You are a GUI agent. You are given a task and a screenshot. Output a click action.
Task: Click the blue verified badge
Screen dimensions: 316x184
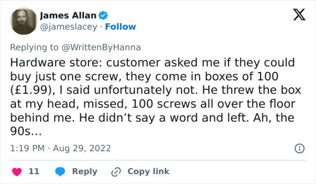(x=103, y=16)
